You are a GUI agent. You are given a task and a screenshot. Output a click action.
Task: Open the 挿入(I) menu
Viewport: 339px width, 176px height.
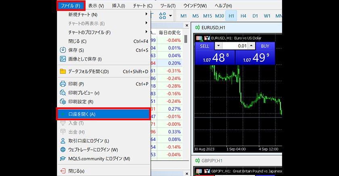(x=119, y=6)
